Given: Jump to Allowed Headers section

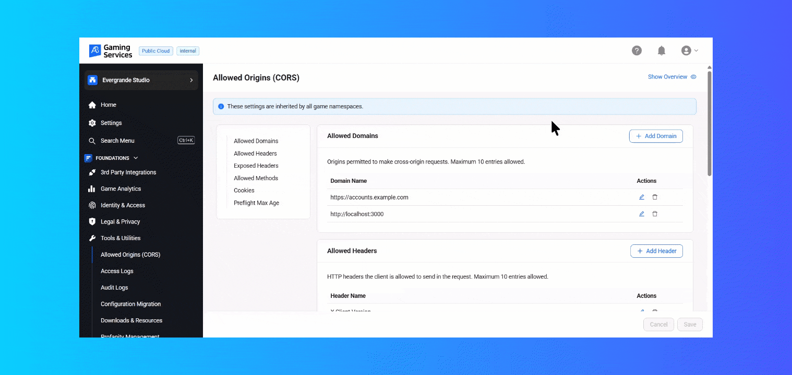Looking at the screenshot, I should (255, 154).
